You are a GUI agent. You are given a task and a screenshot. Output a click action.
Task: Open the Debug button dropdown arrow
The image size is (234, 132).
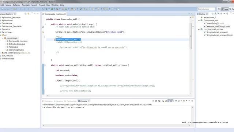point(49,9)
